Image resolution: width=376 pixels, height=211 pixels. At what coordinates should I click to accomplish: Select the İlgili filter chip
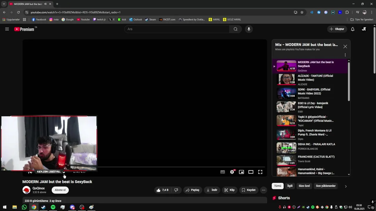pyautogui.click(x=290, y=186)
